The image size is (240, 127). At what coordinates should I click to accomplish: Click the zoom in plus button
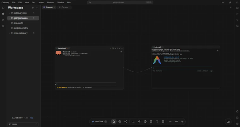pos(182,122)
